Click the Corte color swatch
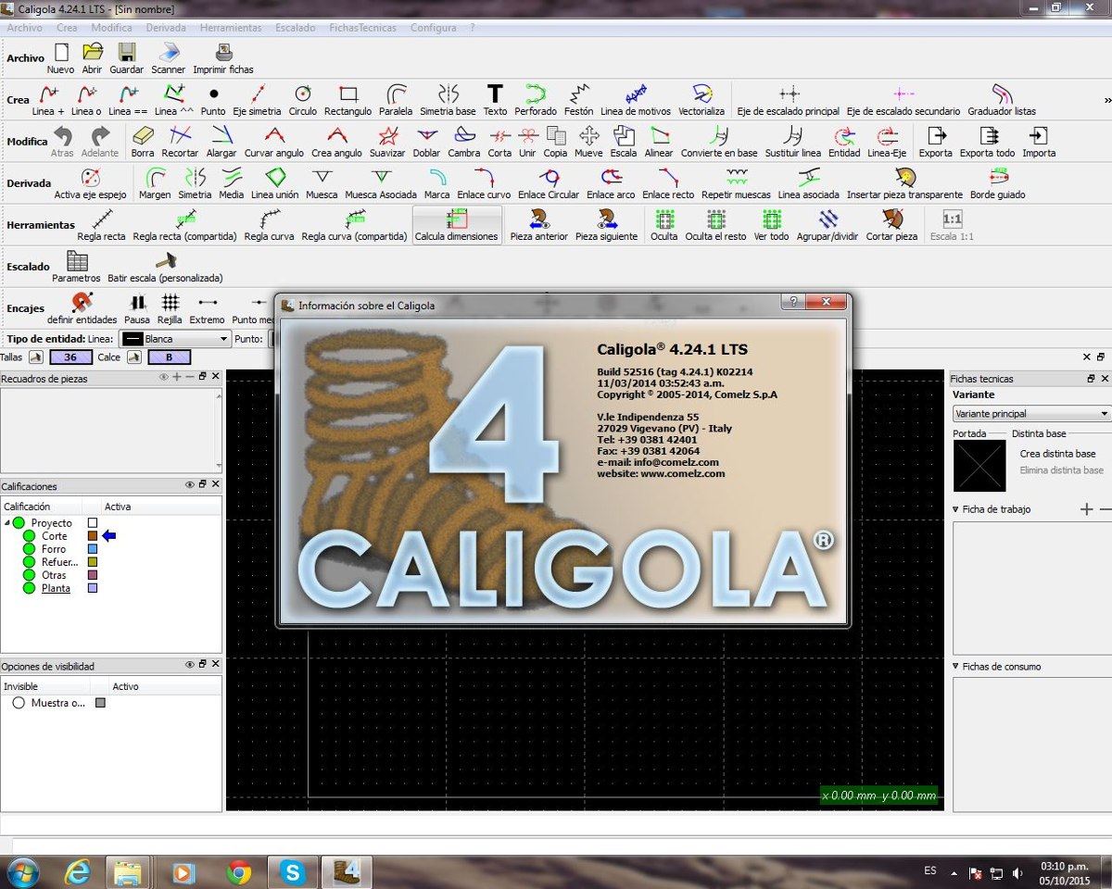 point(93,536)
